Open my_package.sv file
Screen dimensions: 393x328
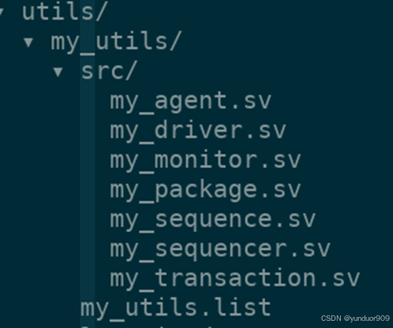pos(205,190)
